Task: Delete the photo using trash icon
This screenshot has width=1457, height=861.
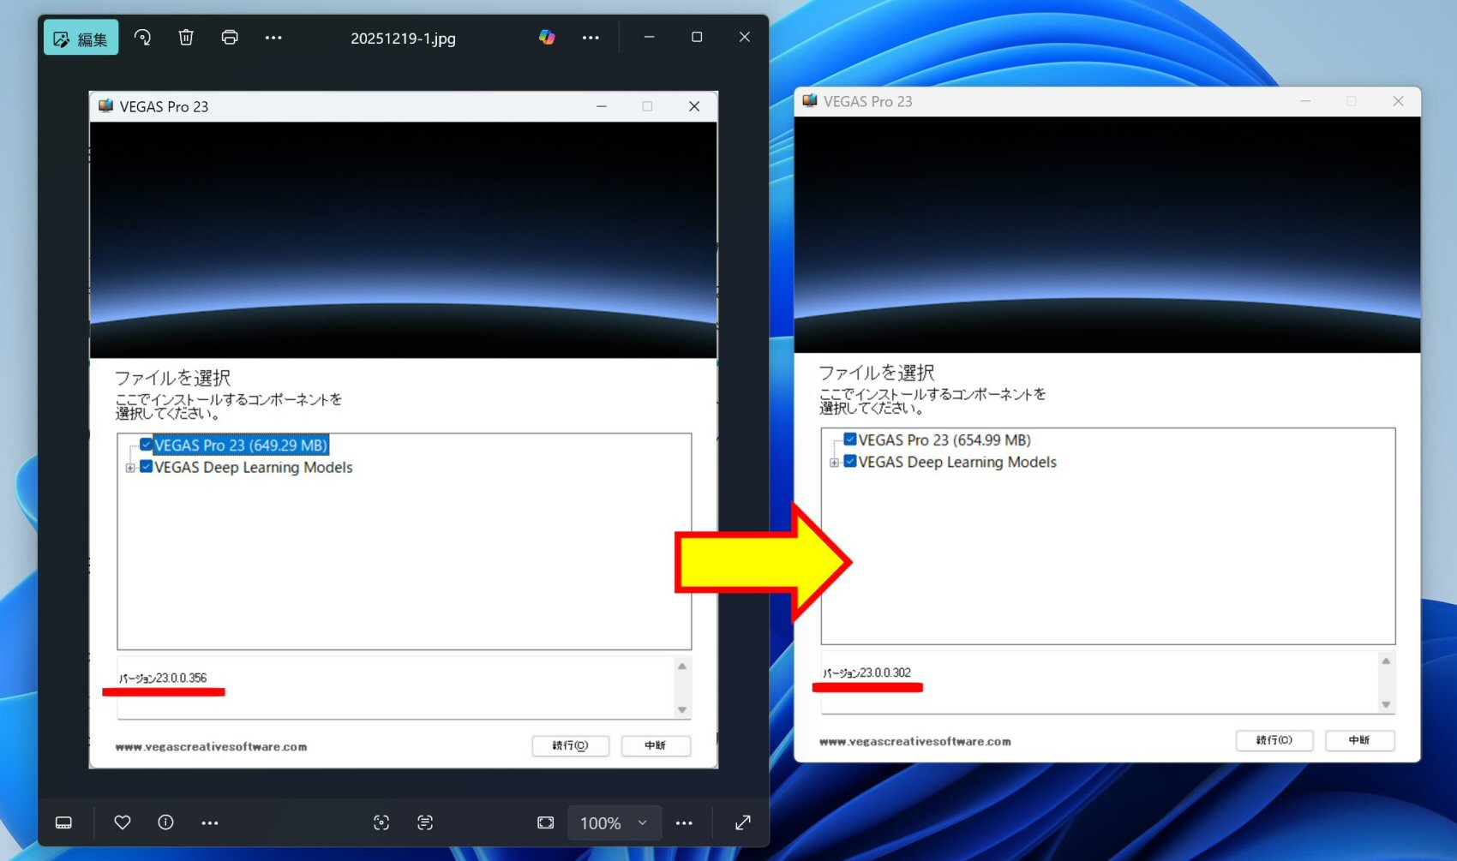Action: click(186, 38)
